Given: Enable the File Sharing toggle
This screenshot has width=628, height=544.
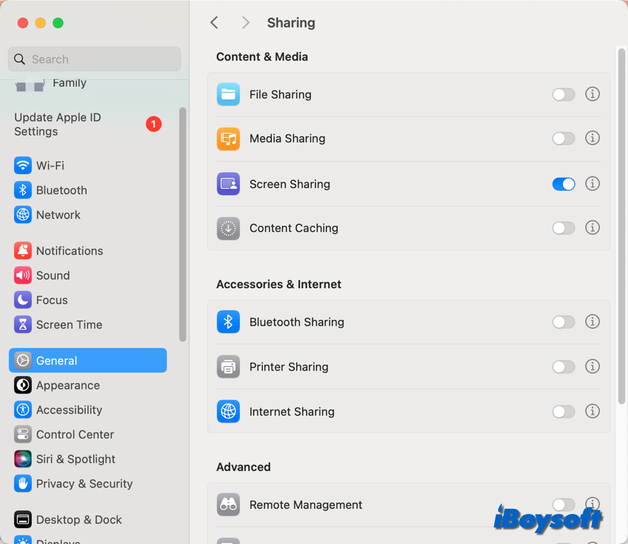Looking at the screenshot, I should click(563, 94).
